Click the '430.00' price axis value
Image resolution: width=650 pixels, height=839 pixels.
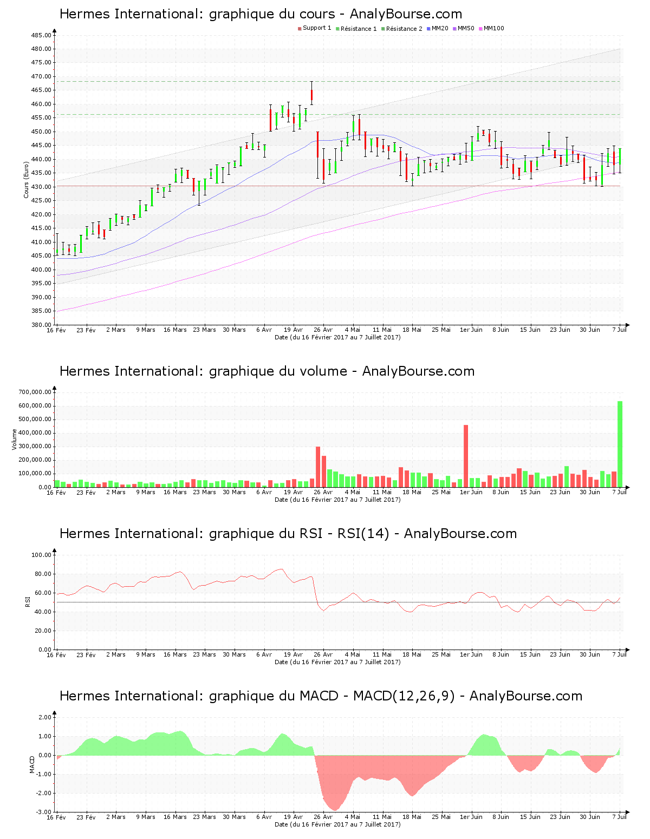tap(41, 187)
